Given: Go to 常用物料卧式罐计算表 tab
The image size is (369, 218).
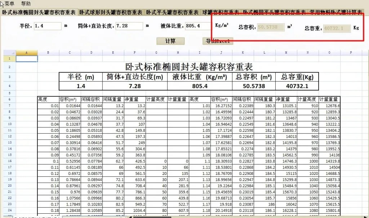Looking at the screenshot, I should (x=336, y=12).
